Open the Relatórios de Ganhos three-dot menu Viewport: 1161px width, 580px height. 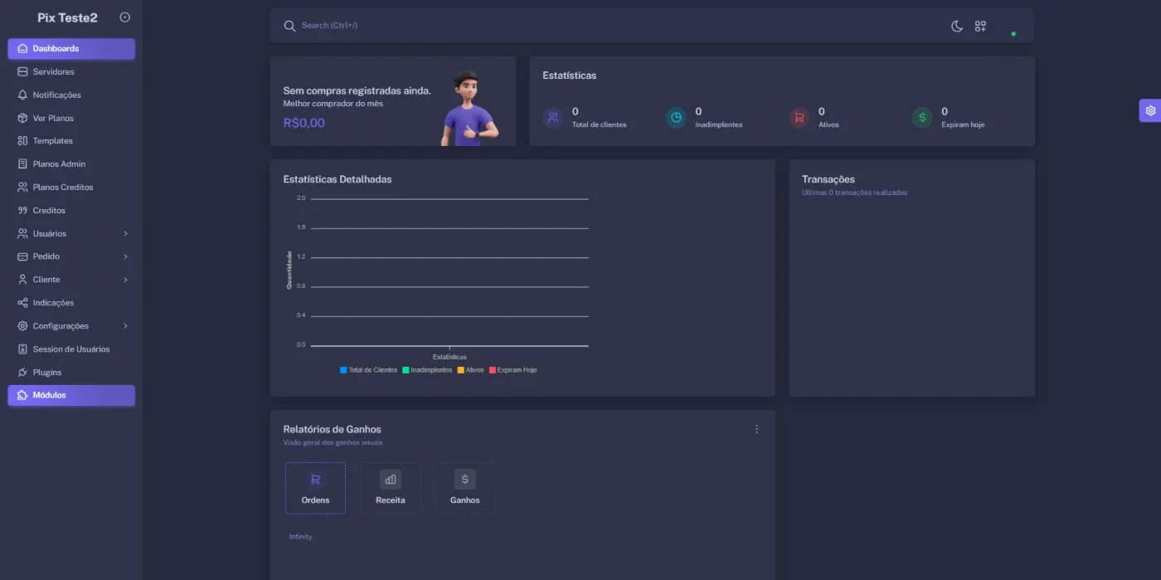756,429
